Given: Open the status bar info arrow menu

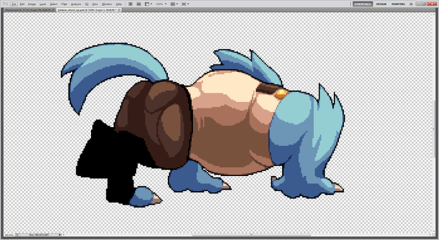Looking at the screenshot, I should 60,235.
